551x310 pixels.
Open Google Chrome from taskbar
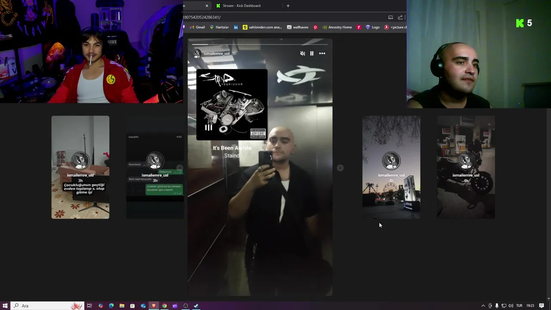pos(164,306)
